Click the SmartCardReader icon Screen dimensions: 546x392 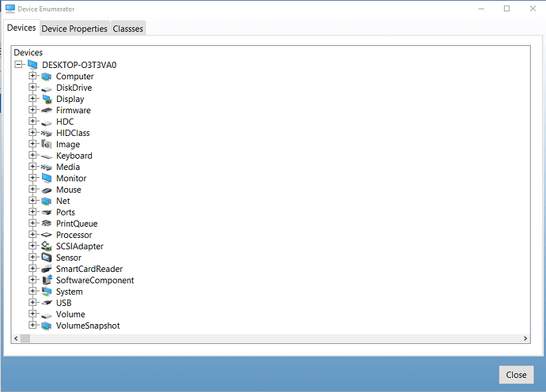(47, 269)
